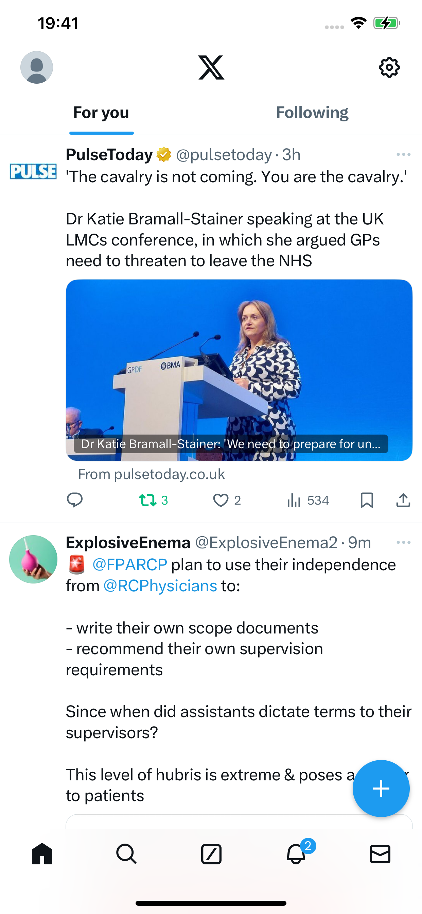Open the Search tab in bottom bar

click(x=126, y=854)
